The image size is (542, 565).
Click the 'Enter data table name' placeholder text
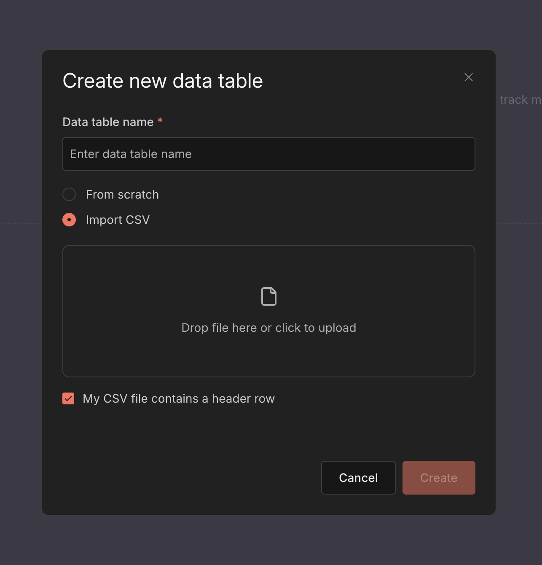pyautogui.click(x=131, y=154)
